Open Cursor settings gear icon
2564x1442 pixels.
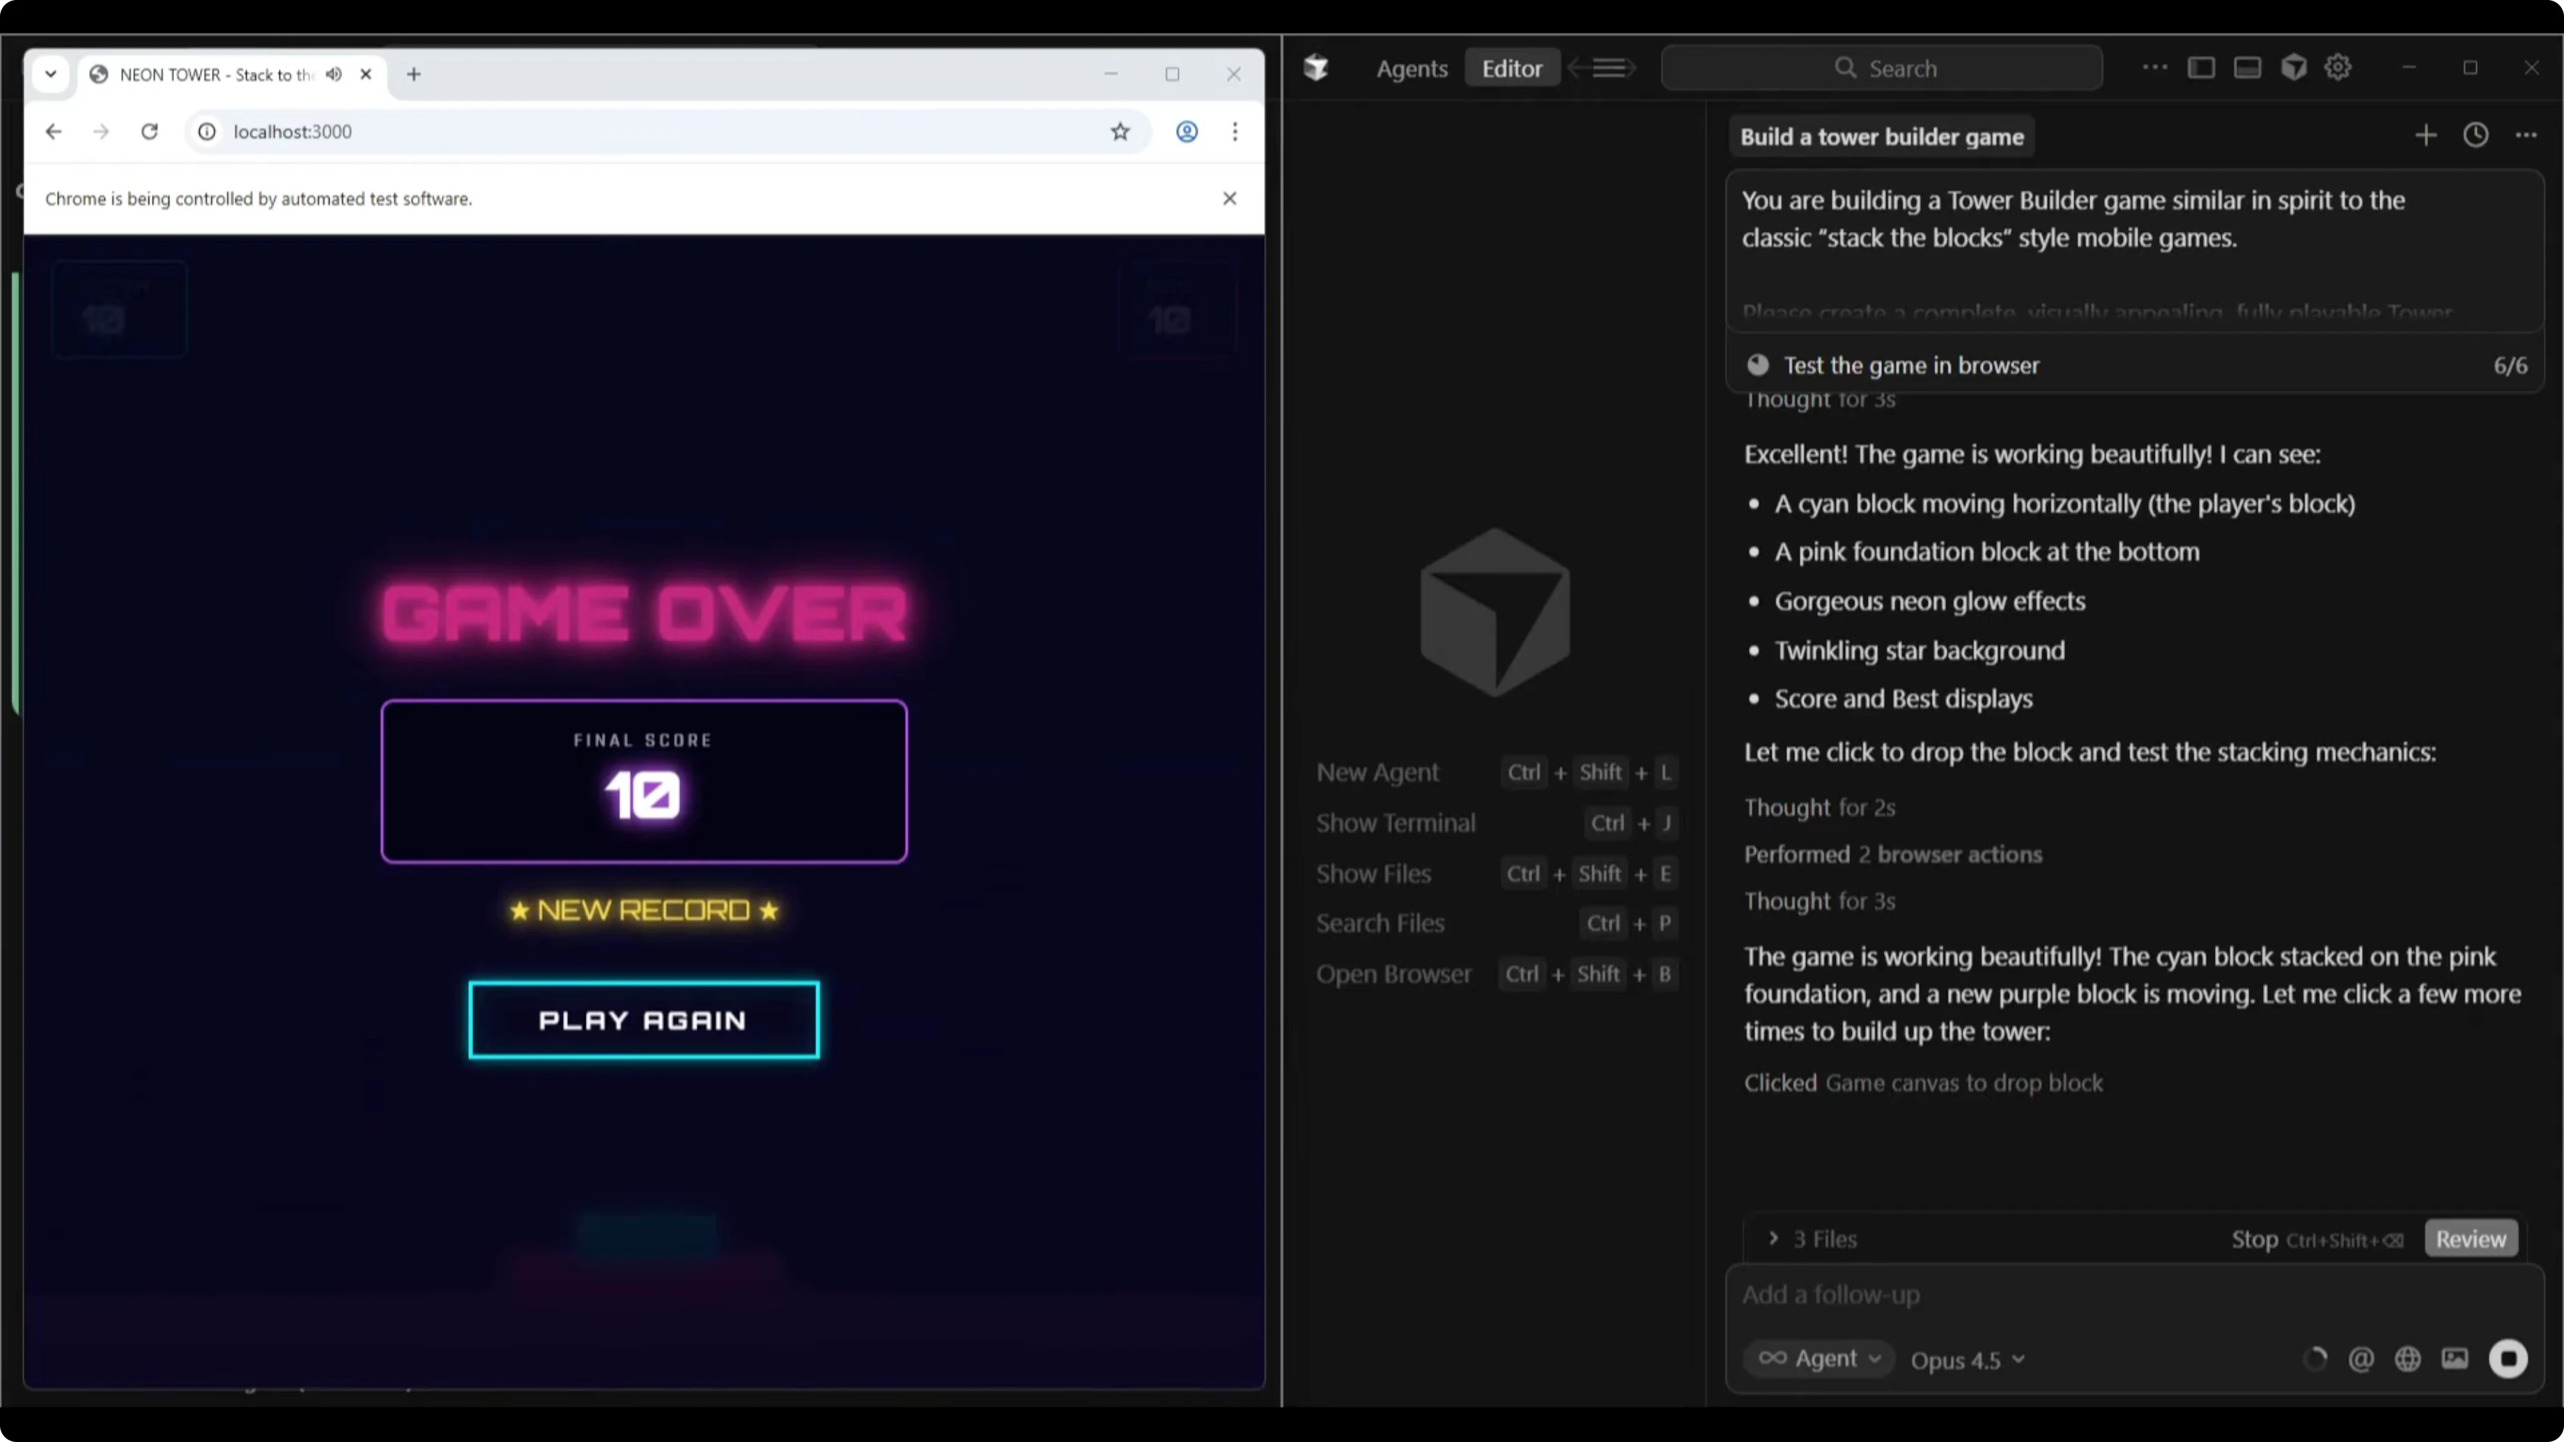coord(2337,68)
